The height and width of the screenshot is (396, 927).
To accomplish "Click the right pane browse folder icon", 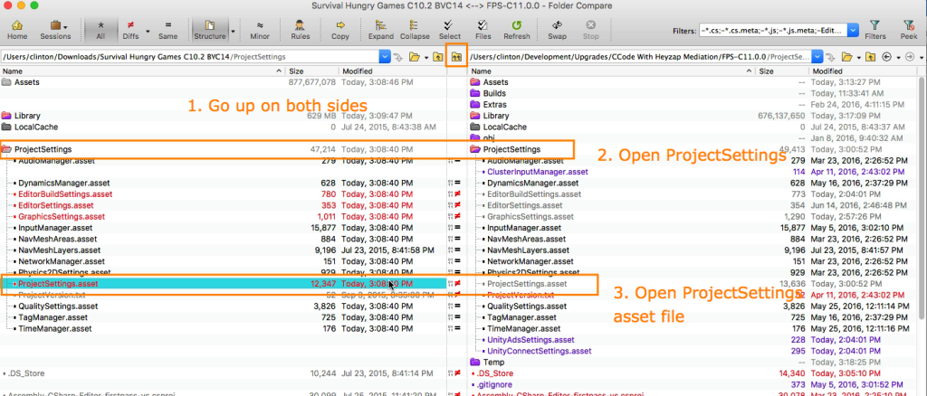I will pos(847,57).
